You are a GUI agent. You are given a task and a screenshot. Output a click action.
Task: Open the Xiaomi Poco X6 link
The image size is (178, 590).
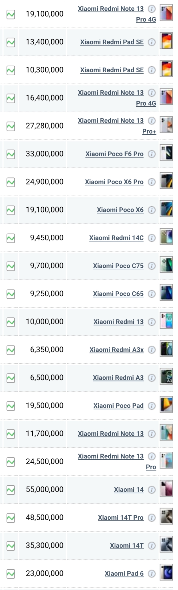120,210
